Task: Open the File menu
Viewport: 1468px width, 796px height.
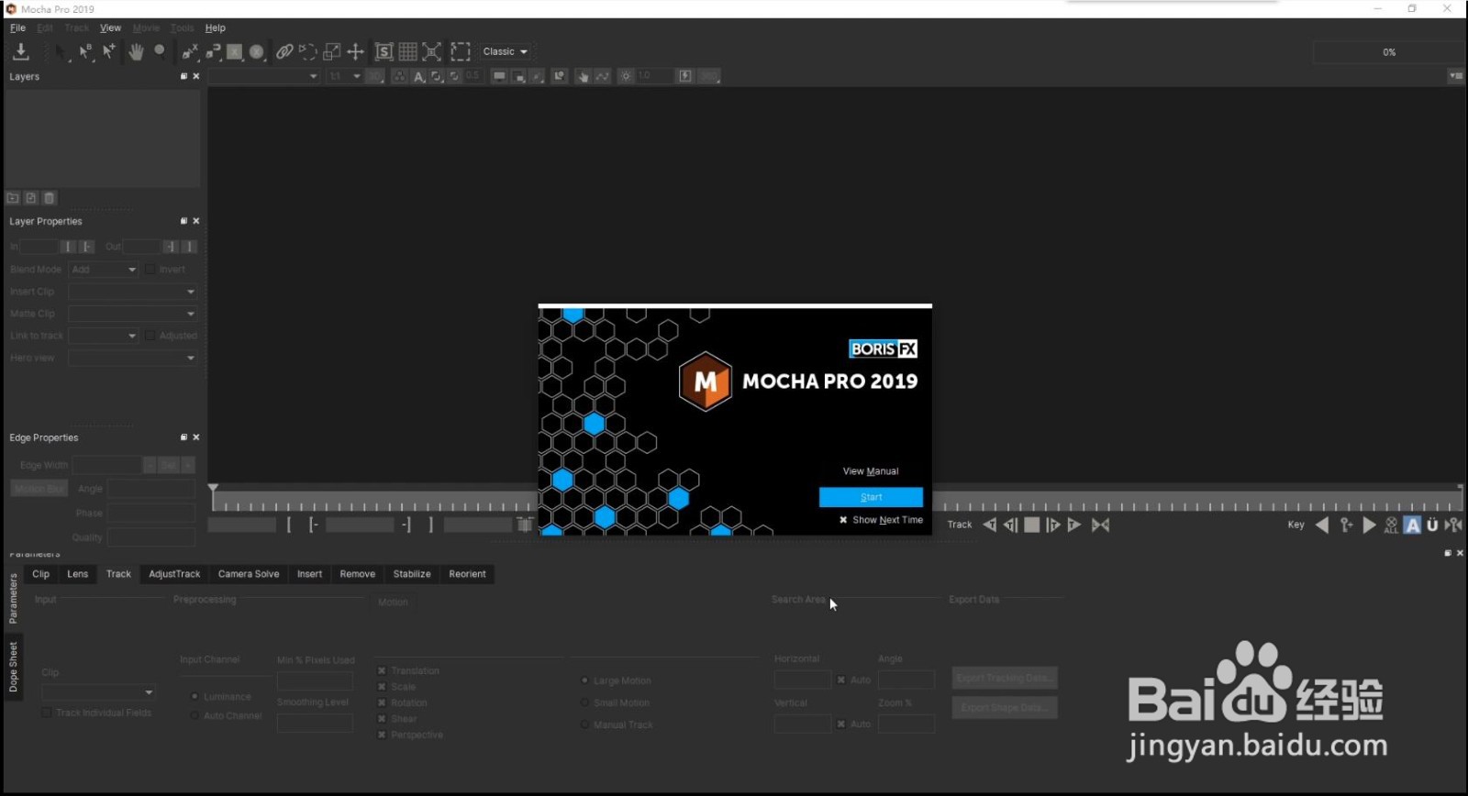Action: point(17,28)
